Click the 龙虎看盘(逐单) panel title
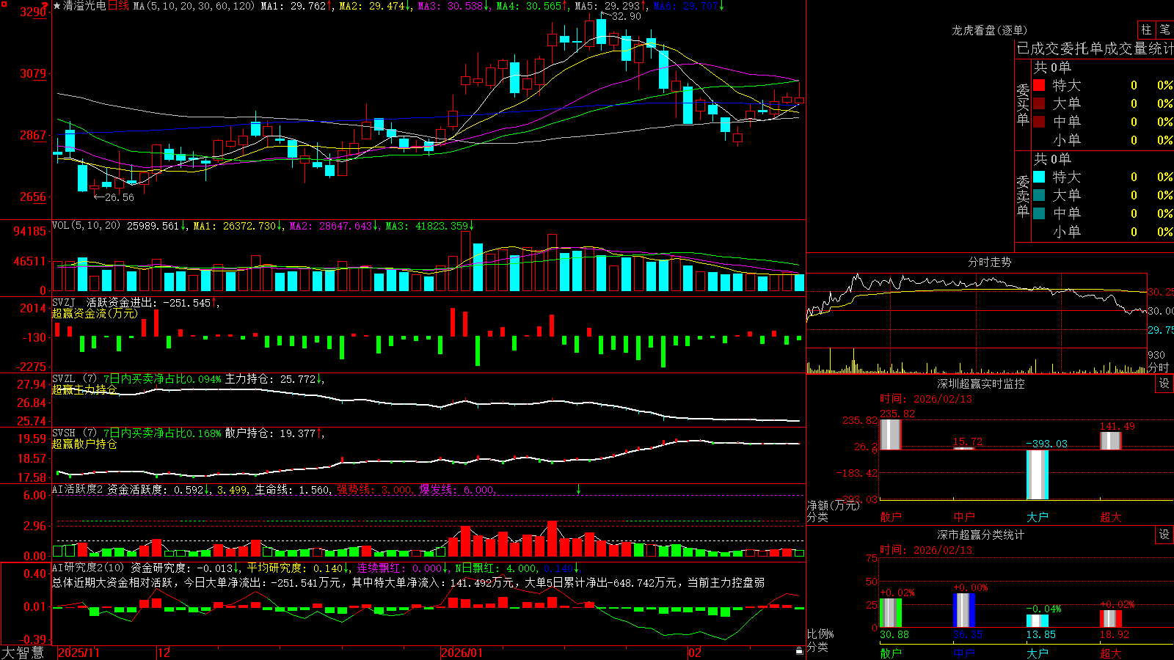 pyautogui.click(x=990, y=30)
